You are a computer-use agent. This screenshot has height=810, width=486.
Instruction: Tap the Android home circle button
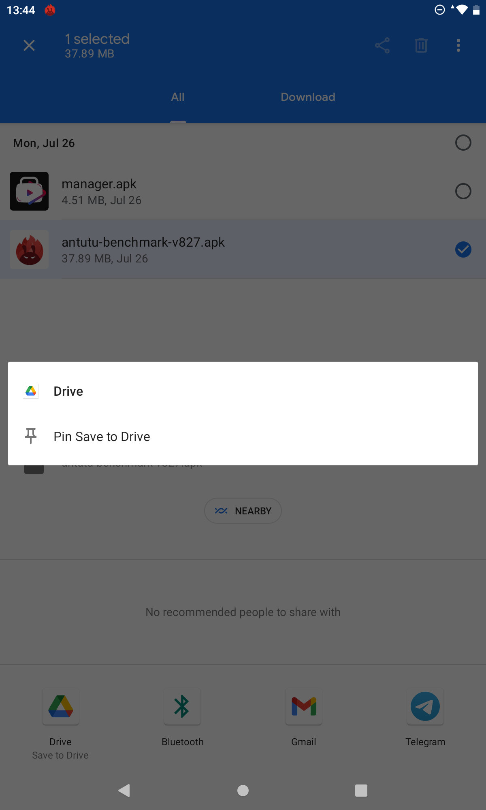[243, 790]
